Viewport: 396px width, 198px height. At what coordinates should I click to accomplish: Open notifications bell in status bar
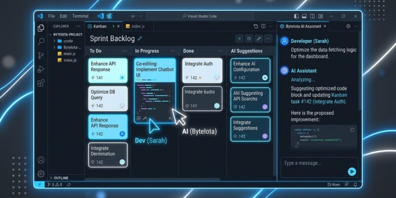coord(355,185)
